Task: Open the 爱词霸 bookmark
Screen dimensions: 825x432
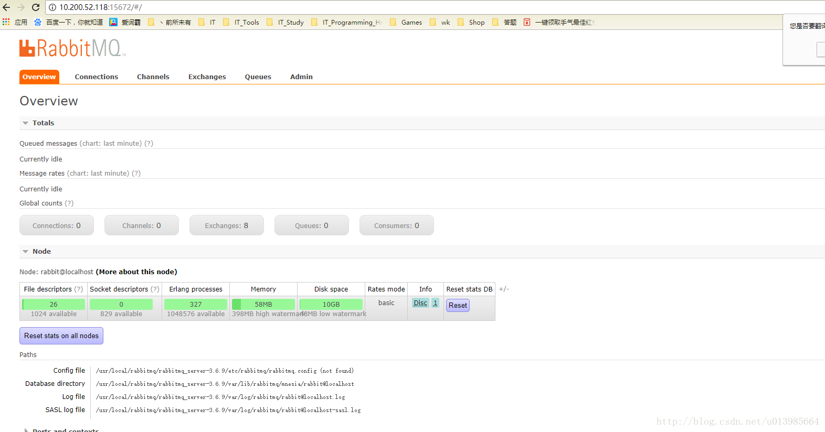Action: click(125, 22)
